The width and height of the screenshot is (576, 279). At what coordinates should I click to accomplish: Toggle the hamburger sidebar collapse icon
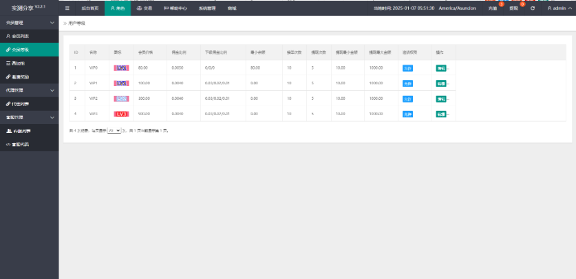(67, 8)
